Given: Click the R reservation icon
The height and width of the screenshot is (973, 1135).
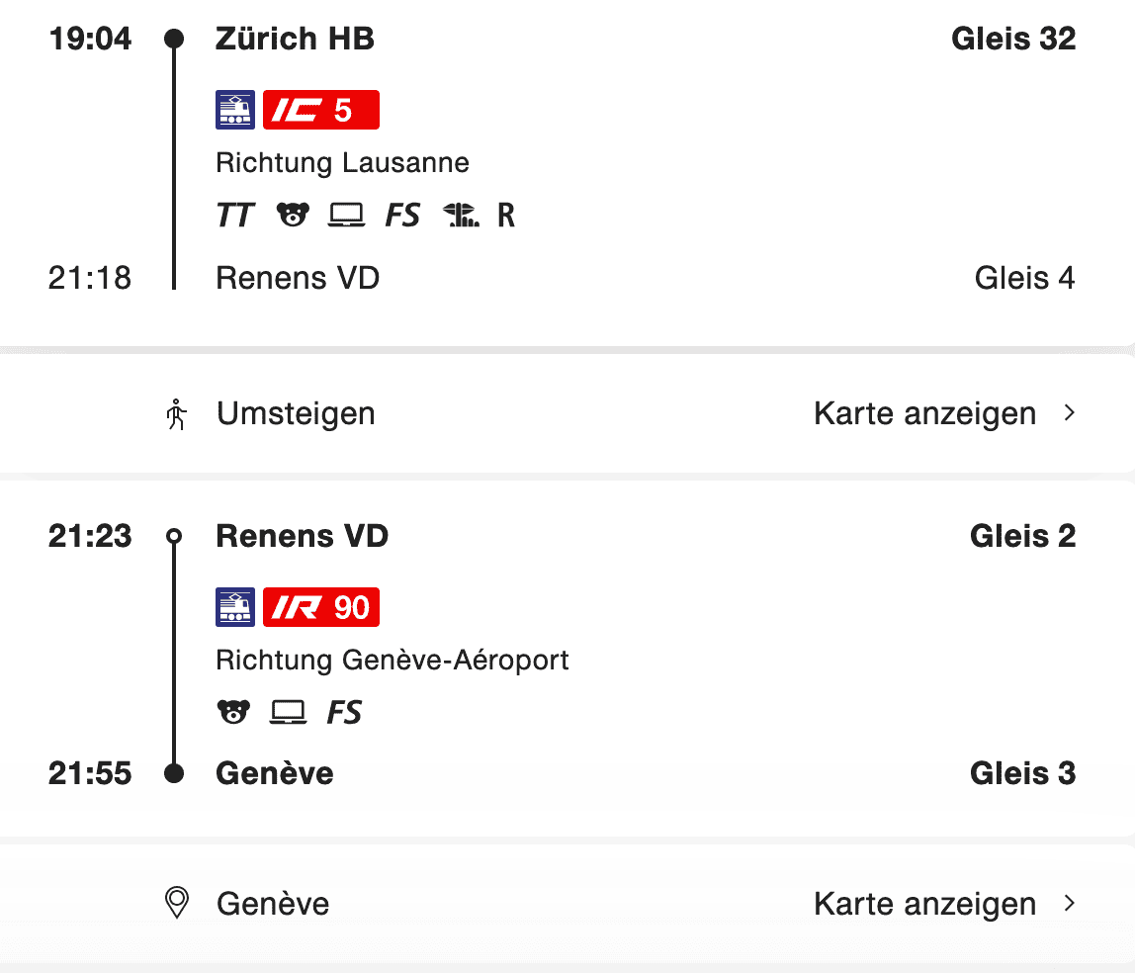Looking at the screenshot, I should coord(506,216).
